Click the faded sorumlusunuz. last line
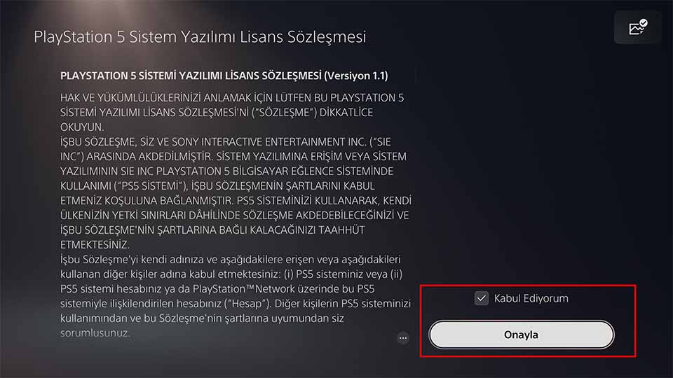This screenshot has width=673, height=378. (95, 333)
